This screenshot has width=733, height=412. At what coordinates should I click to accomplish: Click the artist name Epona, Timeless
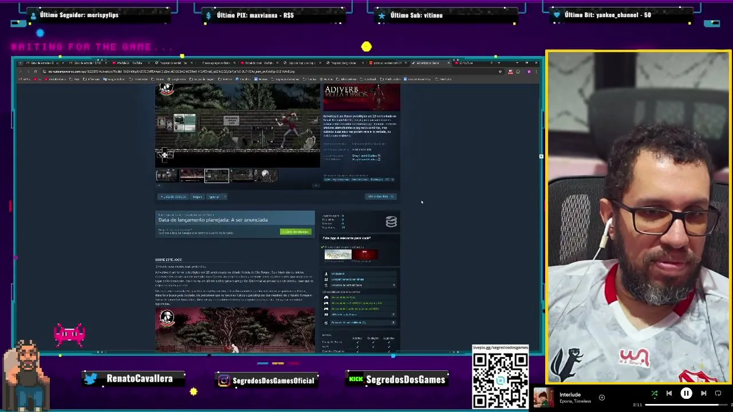pyautogui.click(x=576, y=401)
